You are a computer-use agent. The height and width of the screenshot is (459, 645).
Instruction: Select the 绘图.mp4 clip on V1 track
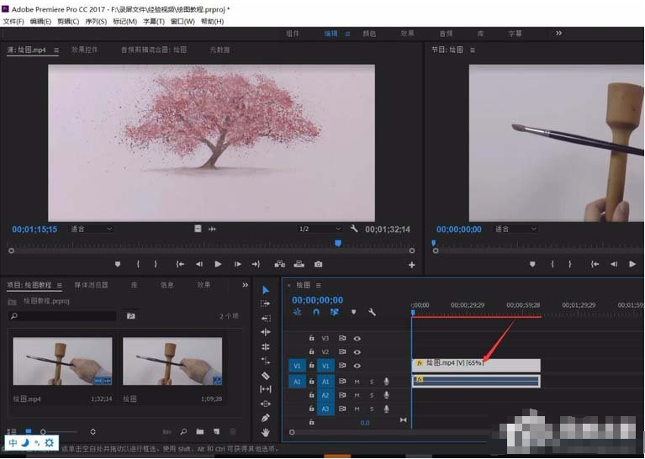point(475,364)
